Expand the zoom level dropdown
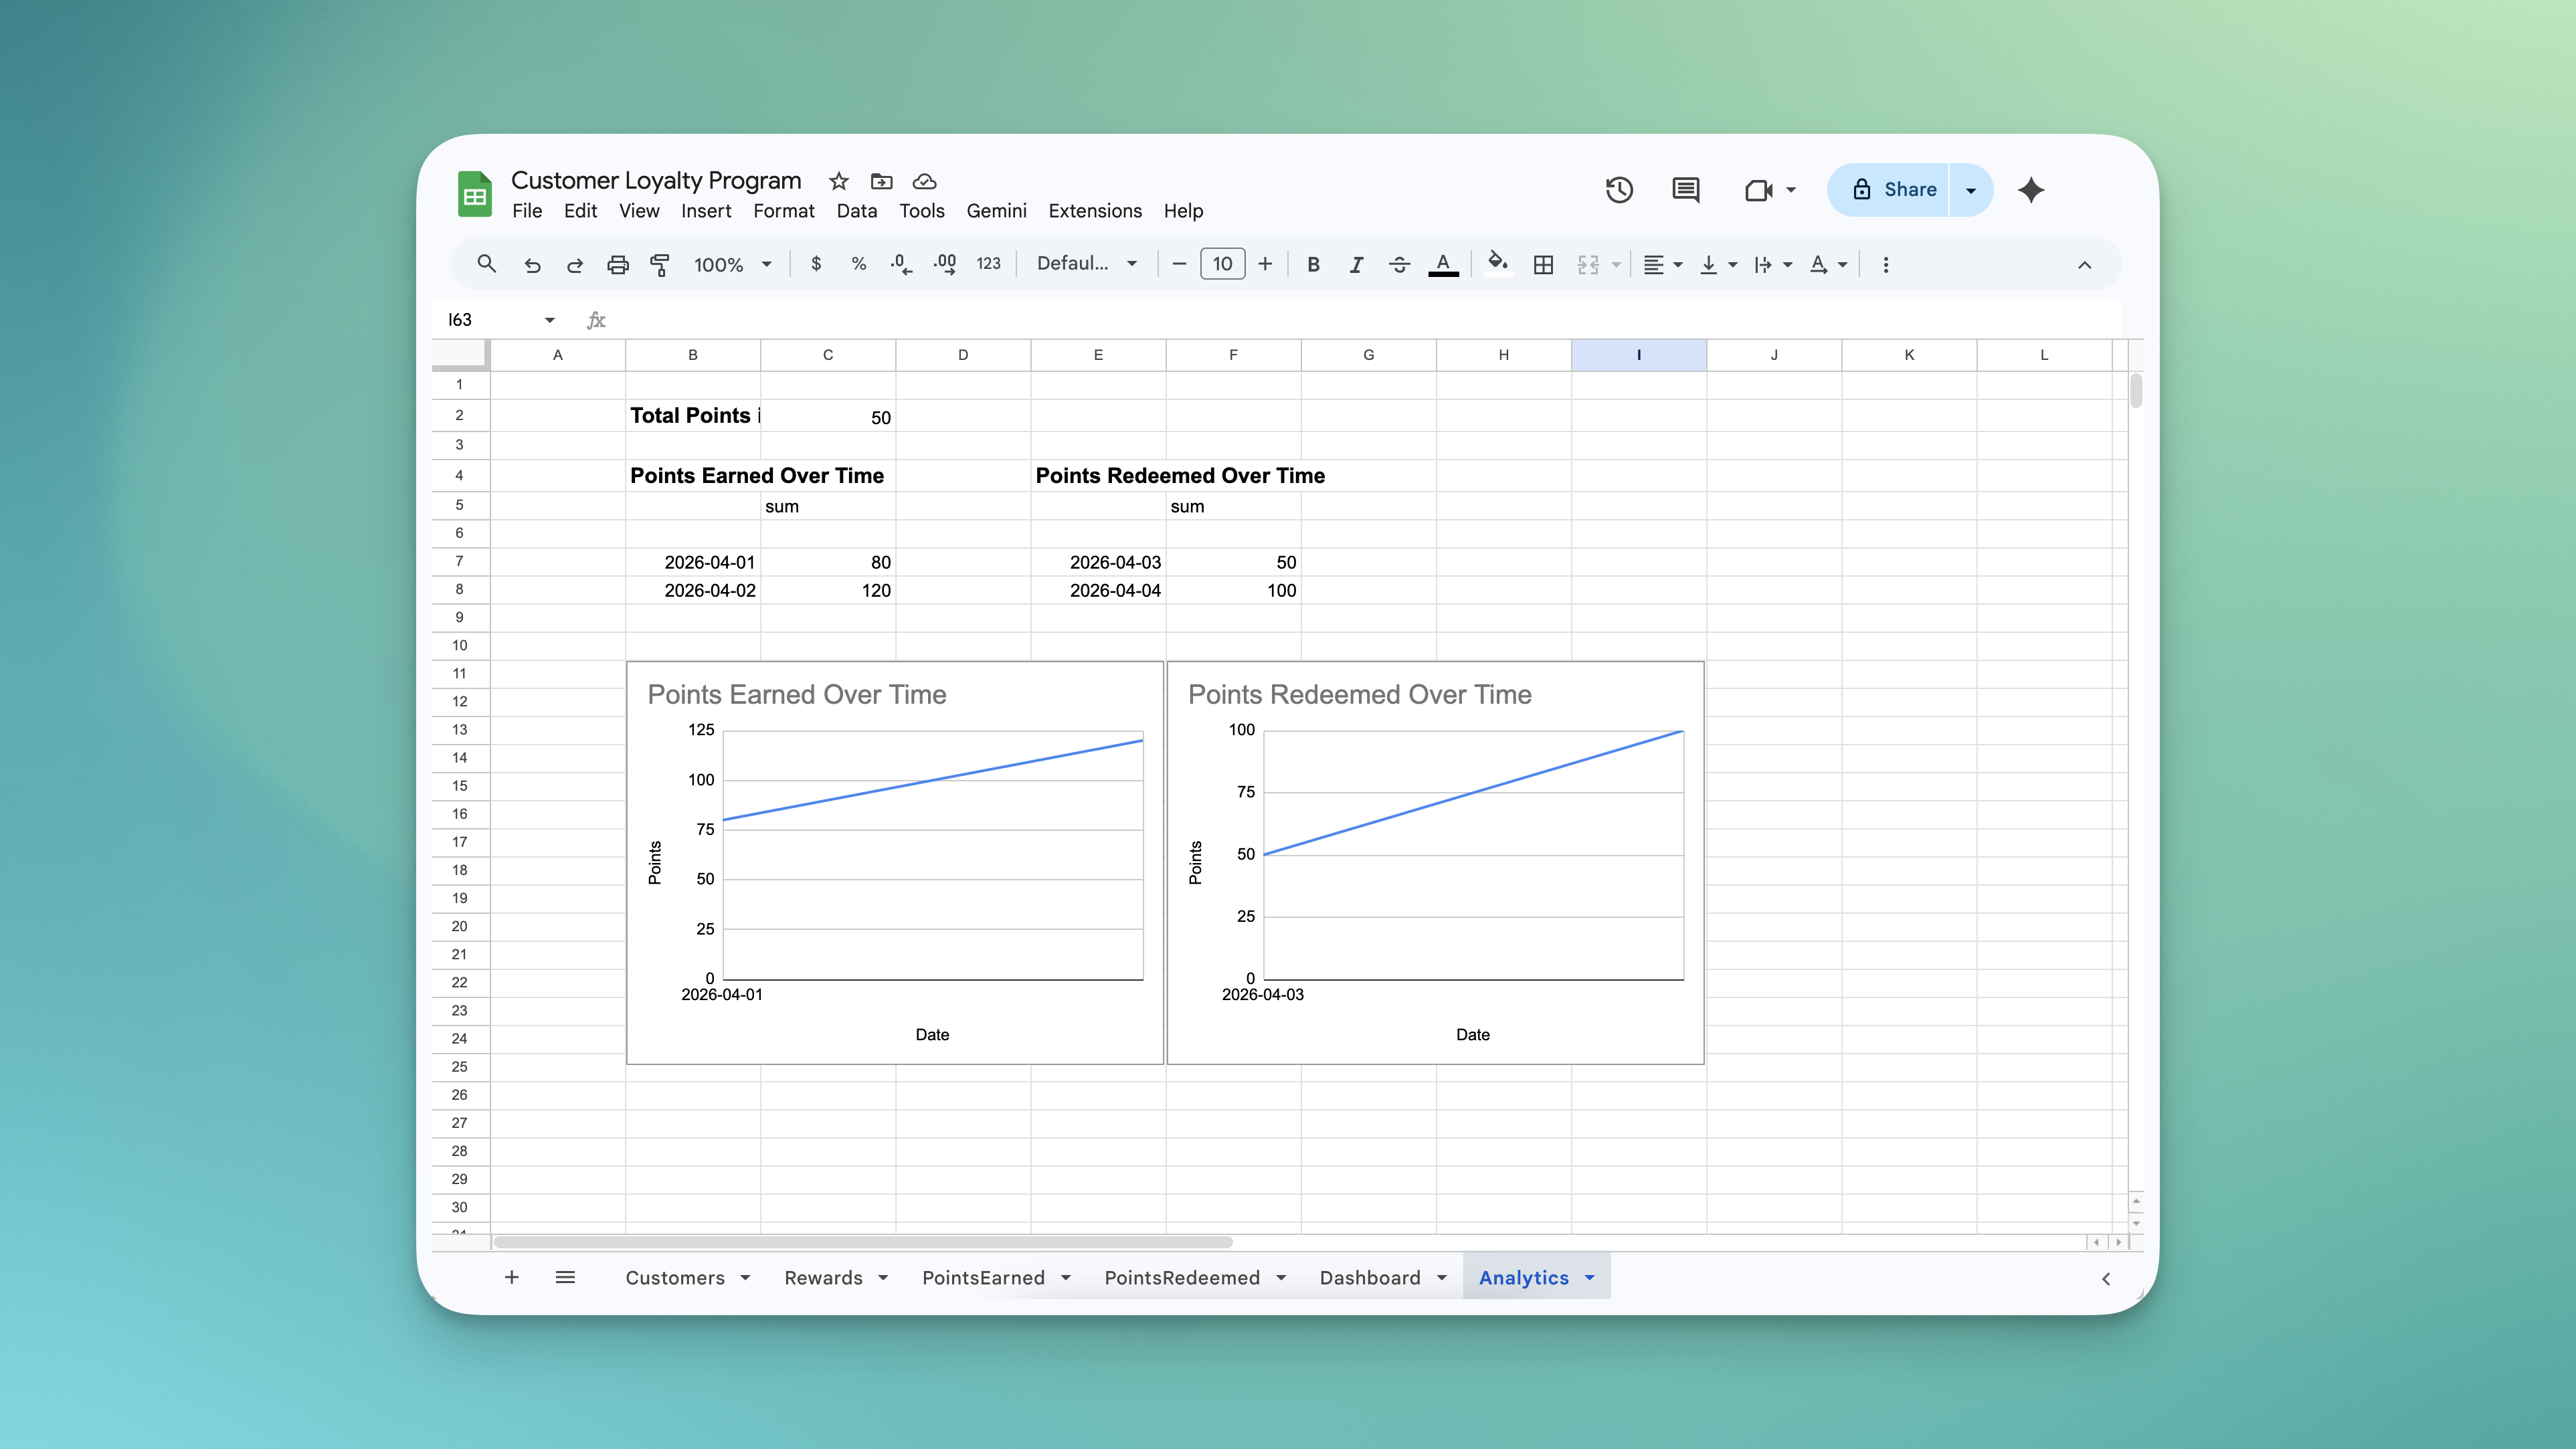Viewport: 2576px width, 1449px height. (x=733, y=264)
